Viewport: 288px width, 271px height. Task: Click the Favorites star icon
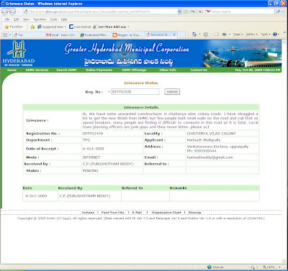point(6,27)
